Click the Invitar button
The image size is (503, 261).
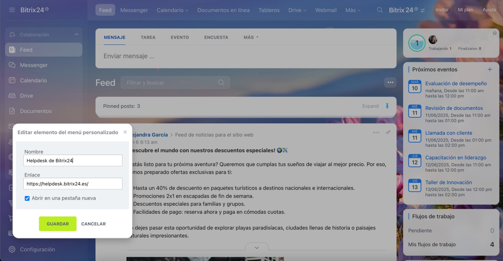[x=442, y=10]
